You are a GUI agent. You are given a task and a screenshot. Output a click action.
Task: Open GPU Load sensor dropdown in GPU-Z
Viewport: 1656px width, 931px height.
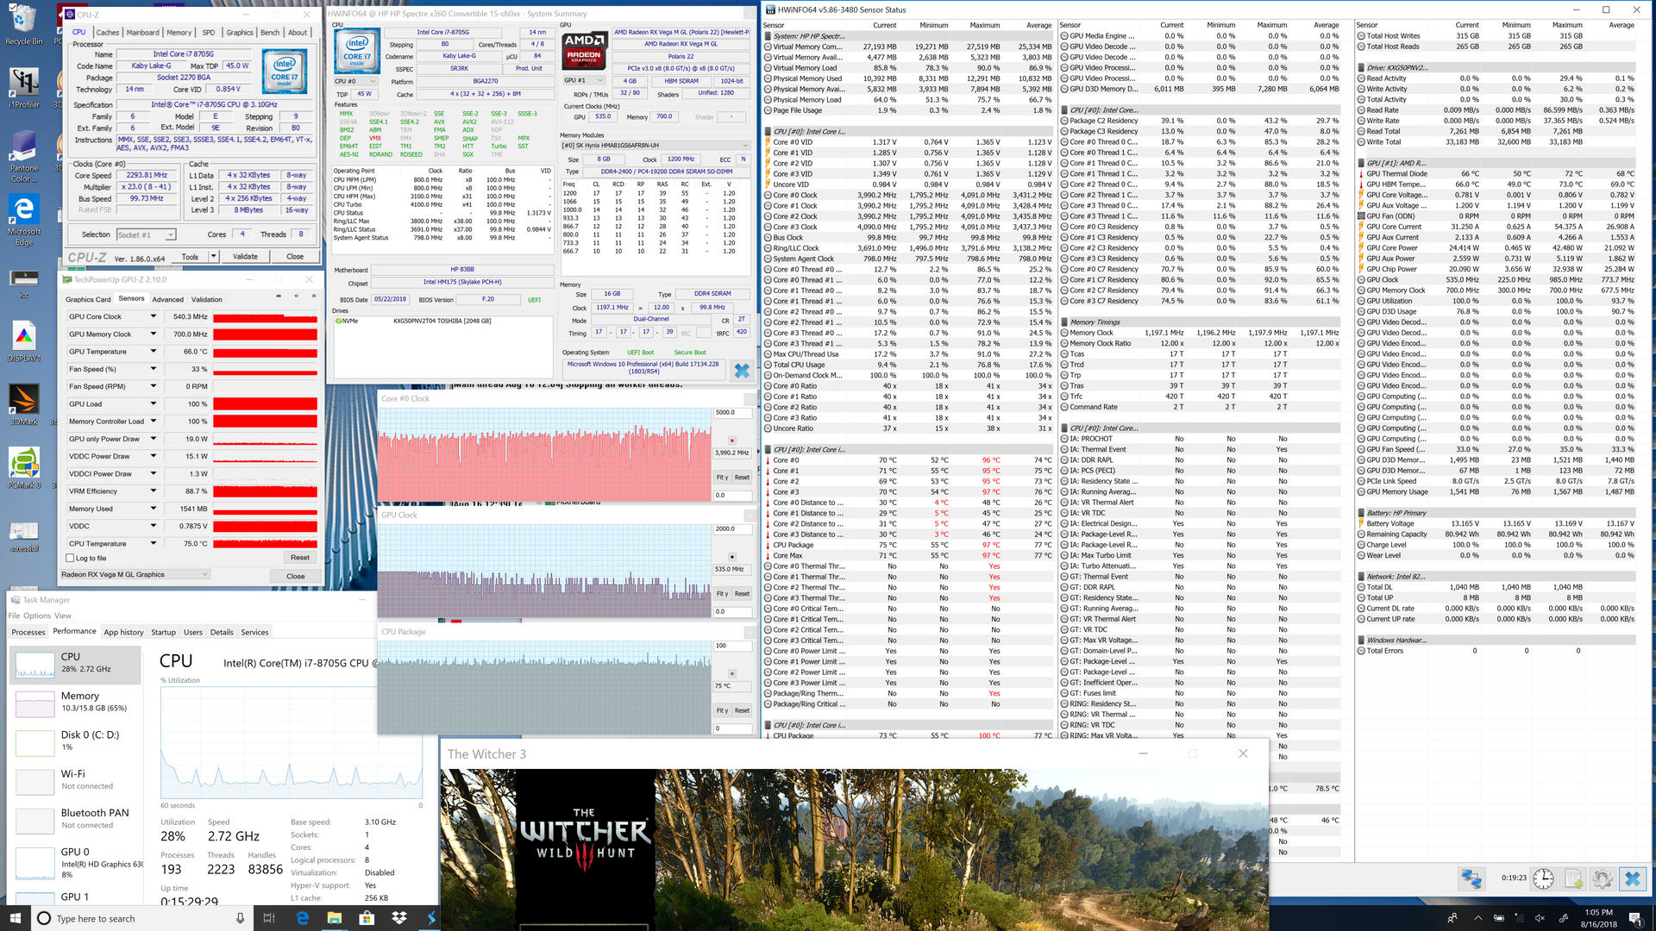154,403
